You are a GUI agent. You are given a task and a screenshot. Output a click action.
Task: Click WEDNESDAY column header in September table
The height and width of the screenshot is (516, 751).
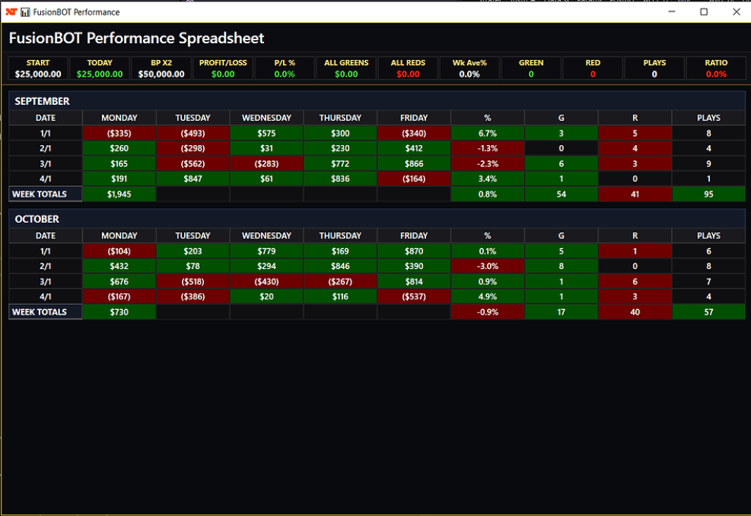click(x=266, y=118)
